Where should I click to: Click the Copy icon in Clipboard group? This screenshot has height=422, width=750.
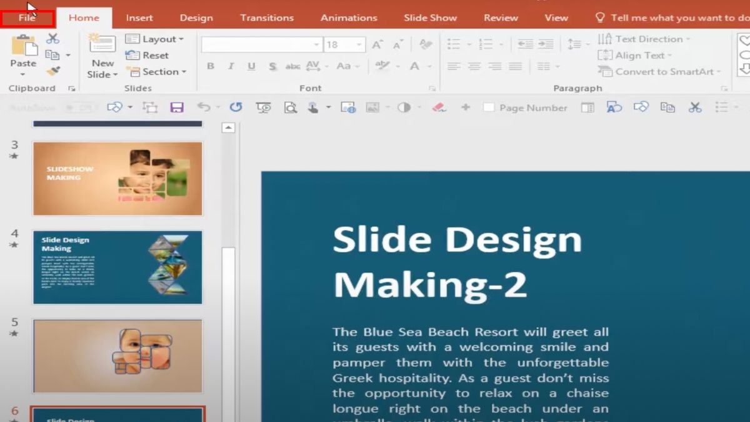tap(52, 55)
